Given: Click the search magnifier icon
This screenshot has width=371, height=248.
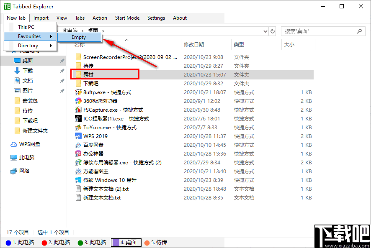Looking at the screenshot, I should click(359, 31).
